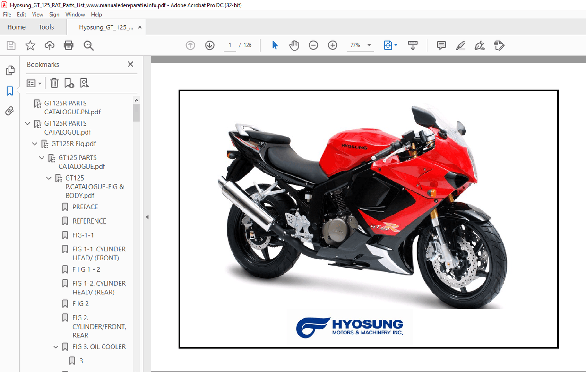The image size is (586, 372).
Task: Save the document
Action: pyautogui.click(x=10, y=45)
